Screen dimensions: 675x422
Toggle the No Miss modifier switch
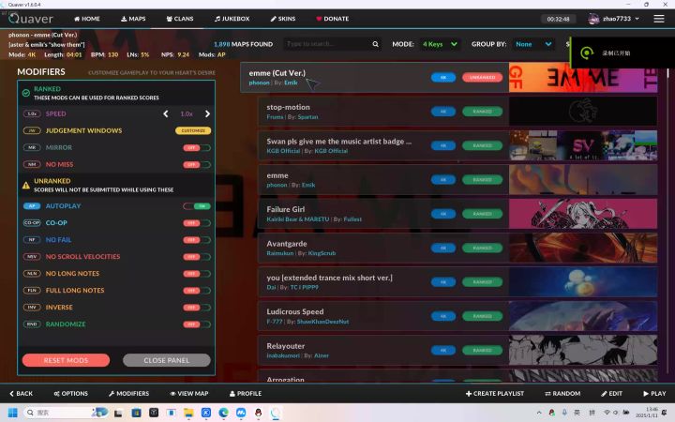pos(197,164)
